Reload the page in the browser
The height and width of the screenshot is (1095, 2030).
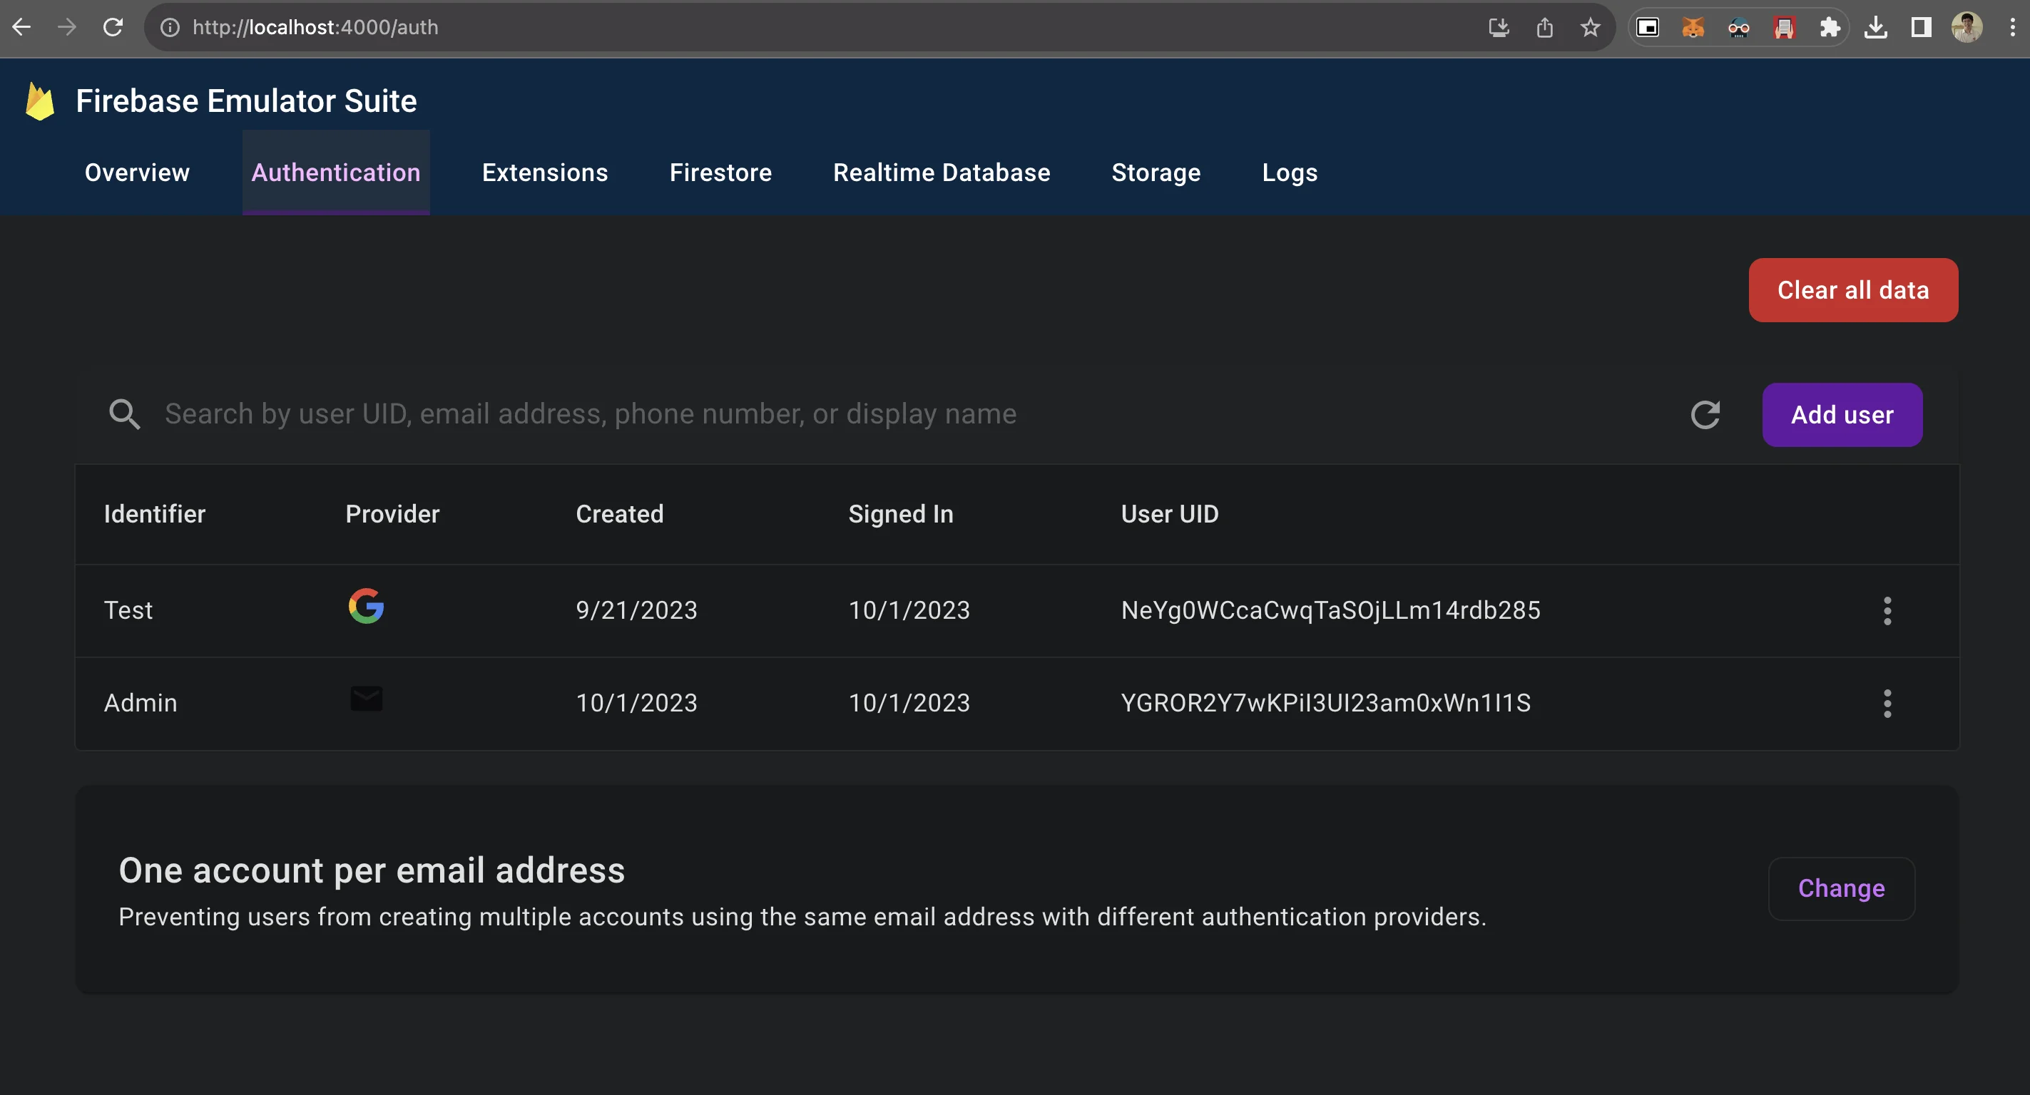click(x=113, y=28)
